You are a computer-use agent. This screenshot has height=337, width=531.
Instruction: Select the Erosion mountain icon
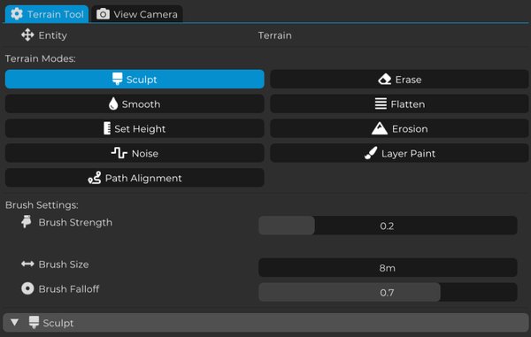click(380, 128)
